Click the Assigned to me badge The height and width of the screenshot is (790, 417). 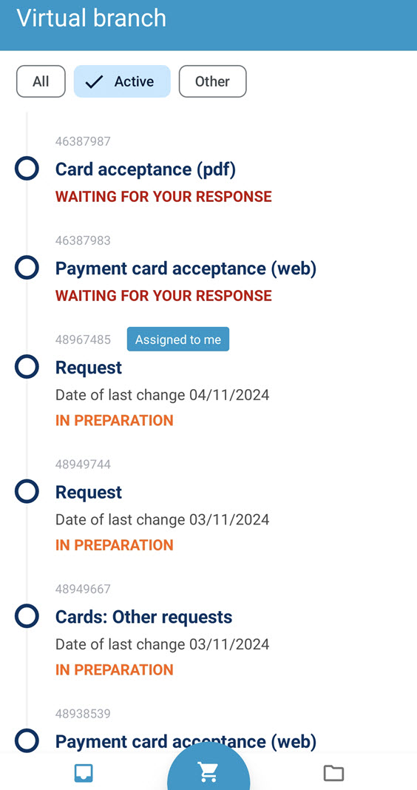click(177, 339)
